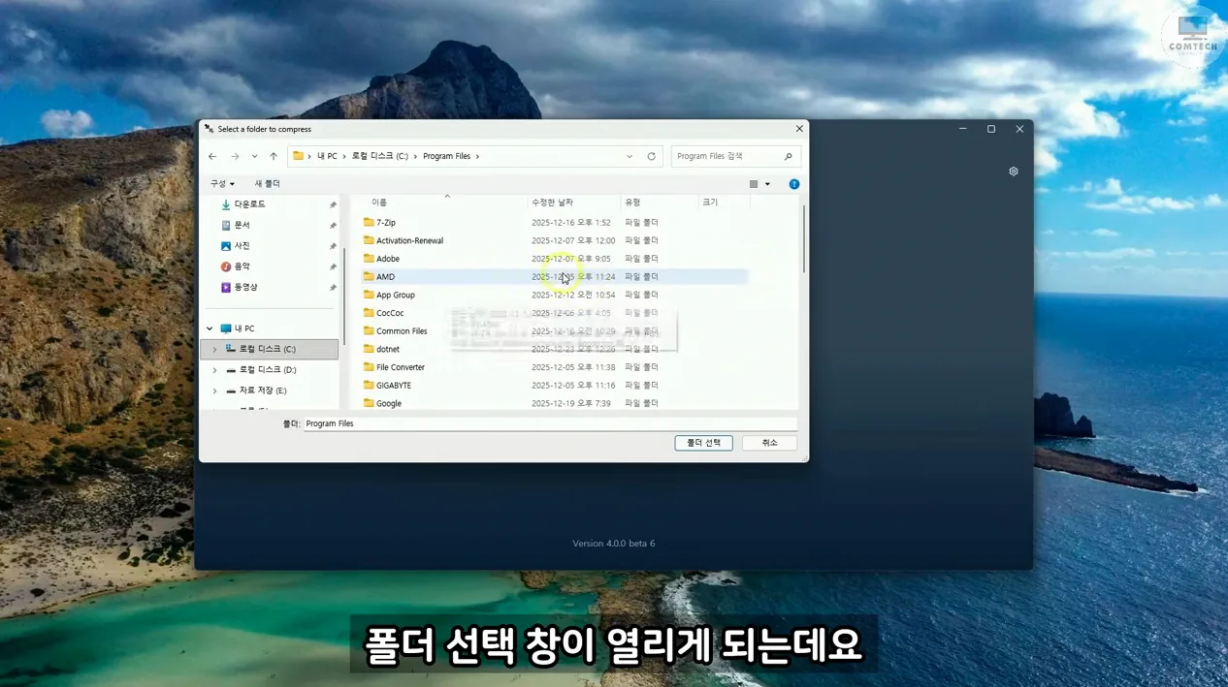This screenshot has width=1228, height=687.
Task: Open view options dropdown arrow
Action: coord(767,184)
